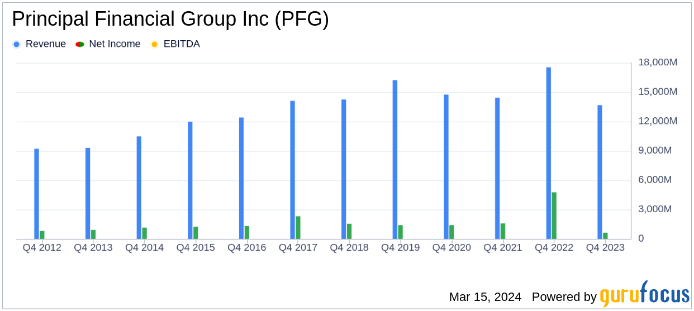
Task: Select the Q4 2020 blue revenue bar
Action: (446, 167)
